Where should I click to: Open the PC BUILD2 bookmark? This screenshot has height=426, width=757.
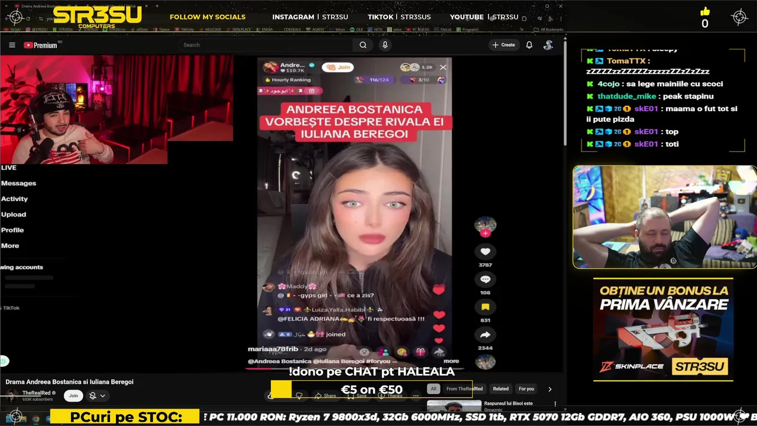(418, 29)
